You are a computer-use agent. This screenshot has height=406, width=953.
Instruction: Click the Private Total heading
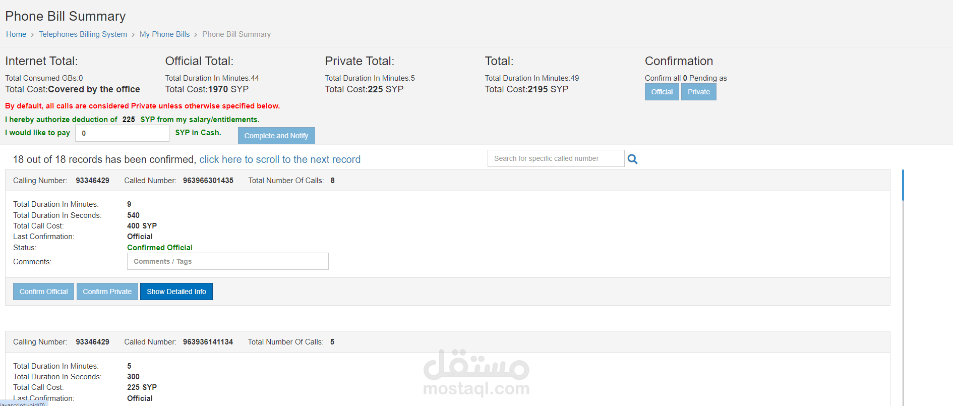tap(360, 61)
